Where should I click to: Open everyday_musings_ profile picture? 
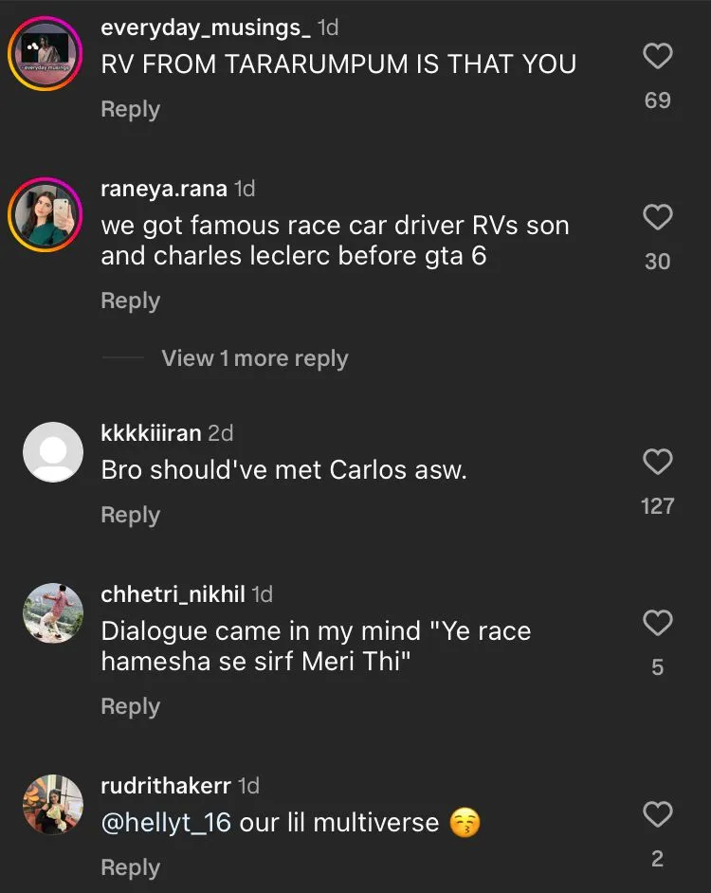click(x=44, y=55)
